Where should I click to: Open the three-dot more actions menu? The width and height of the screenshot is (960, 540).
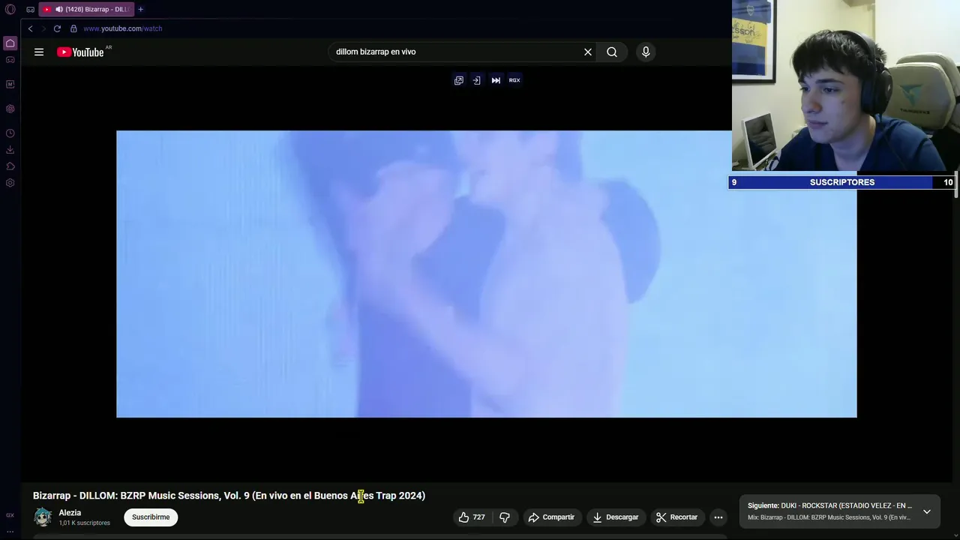coord(718,517)
